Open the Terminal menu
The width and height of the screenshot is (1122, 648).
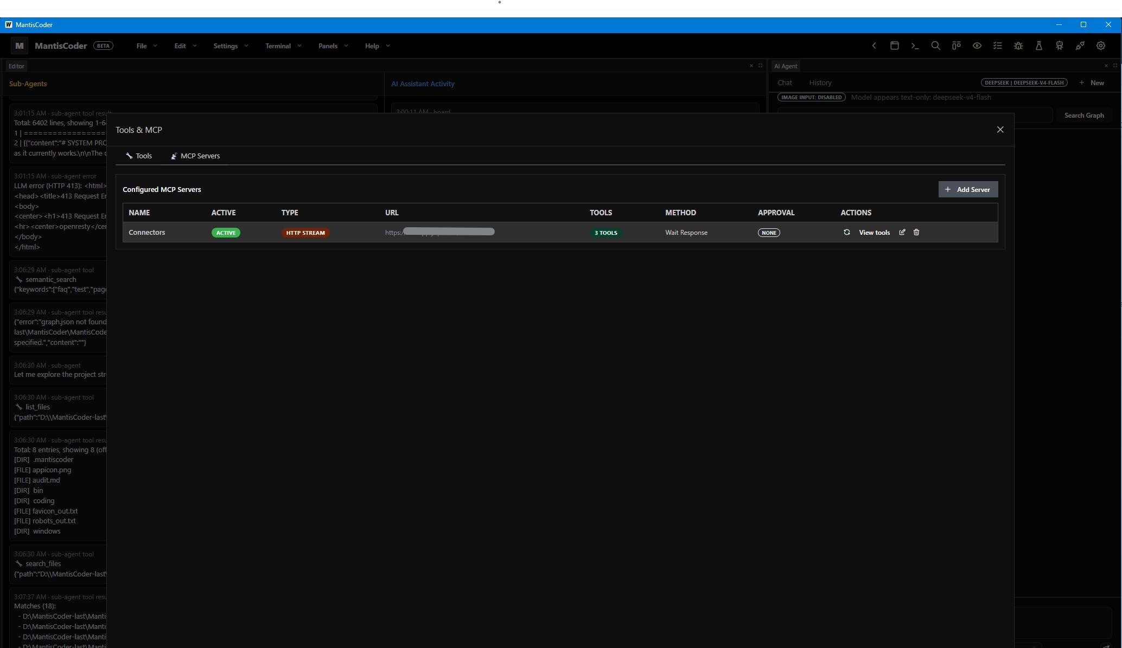[283, 46]
